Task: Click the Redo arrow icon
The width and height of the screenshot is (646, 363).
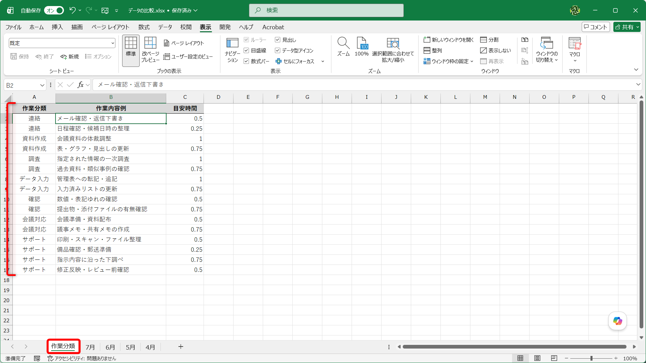Action: pos(89,10)
